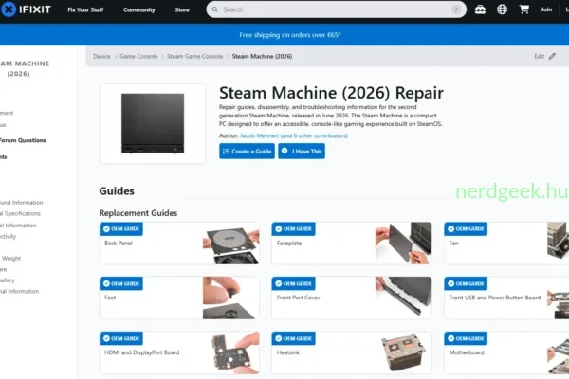The image size is (569, 379).
Task: Click the Faceplate guide thumbnail
Action: (404, 243)
